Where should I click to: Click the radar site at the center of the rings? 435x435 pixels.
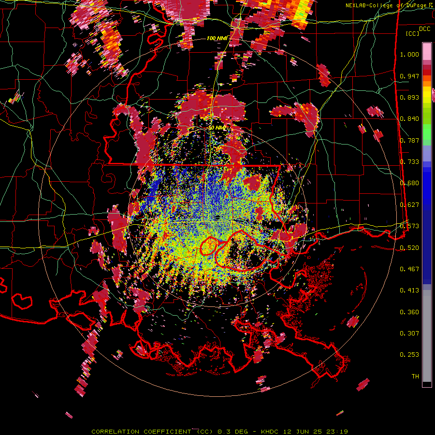coord(217,217)
